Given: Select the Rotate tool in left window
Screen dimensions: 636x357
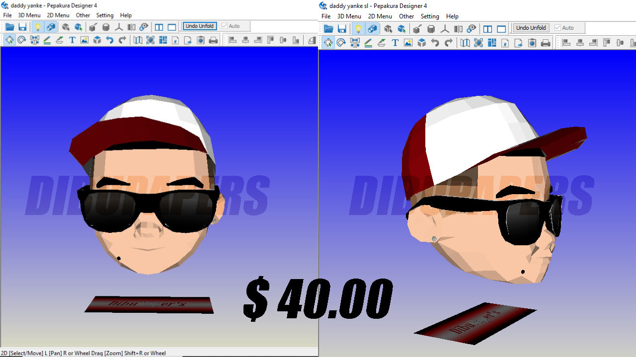Looking at the screenshot, I should (22, 40).
